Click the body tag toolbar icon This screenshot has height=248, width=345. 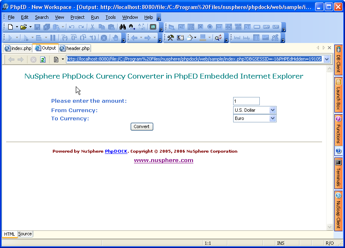pyautogui.click(x=246, y=38)
